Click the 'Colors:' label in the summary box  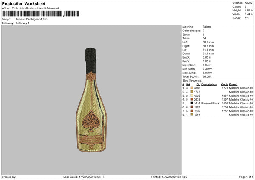pyautogui.click(x=237, y=7)
